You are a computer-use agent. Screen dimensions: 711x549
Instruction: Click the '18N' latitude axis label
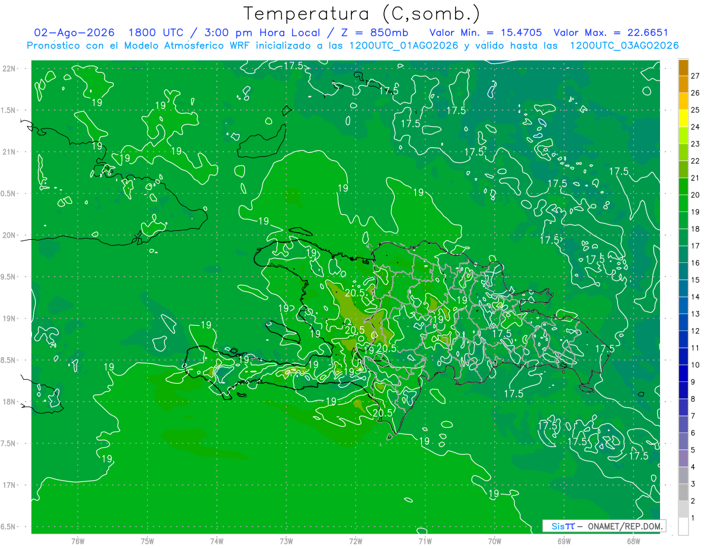tap(9, 402)
